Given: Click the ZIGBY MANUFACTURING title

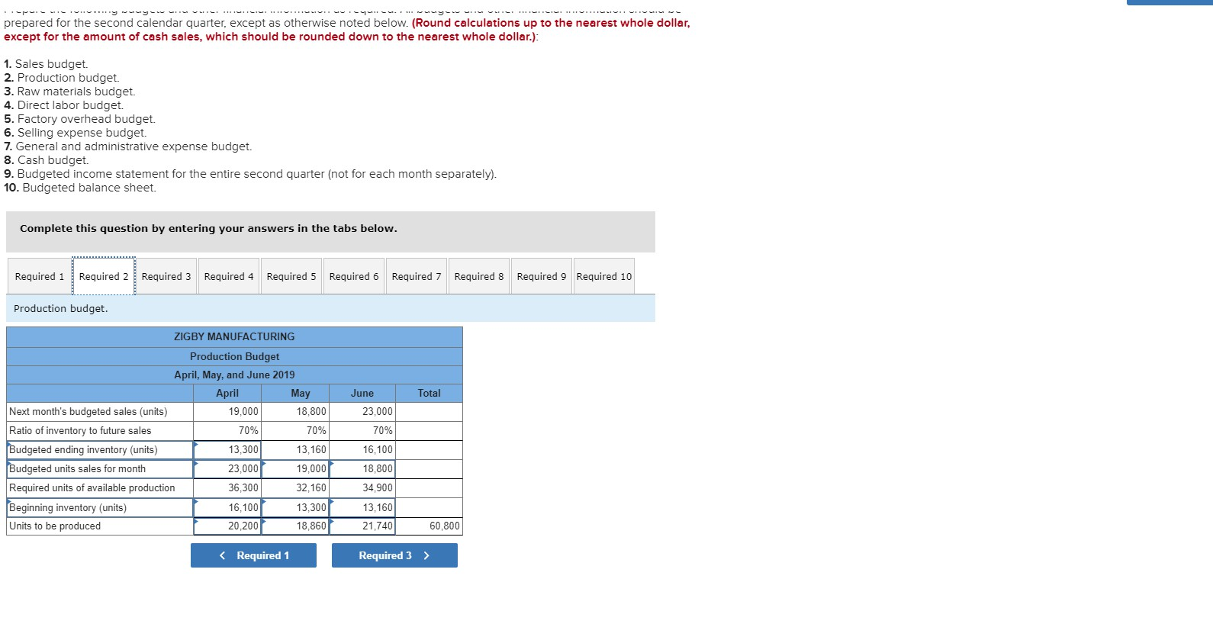Looking at the screenshot, I should click(x=234, y=336).
